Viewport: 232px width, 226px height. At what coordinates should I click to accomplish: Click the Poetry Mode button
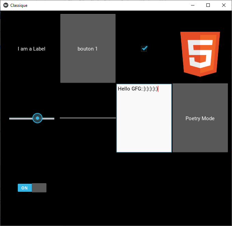coord(200,118)
